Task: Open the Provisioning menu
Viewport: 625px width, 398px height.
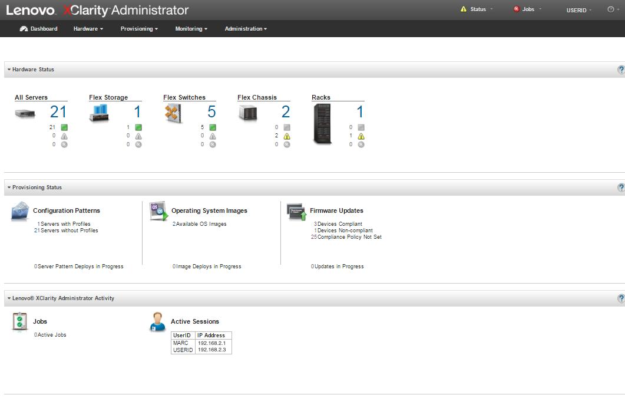Action: 139,29
